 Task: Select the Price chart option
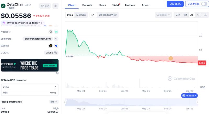70,15
